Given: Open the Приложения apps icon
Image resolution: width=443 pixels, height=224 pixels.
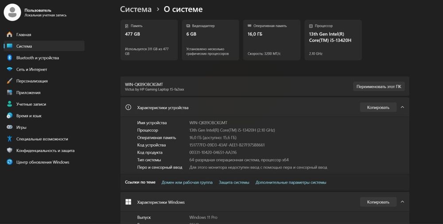Looking at the screenshot, I should [x=10, y=93].
